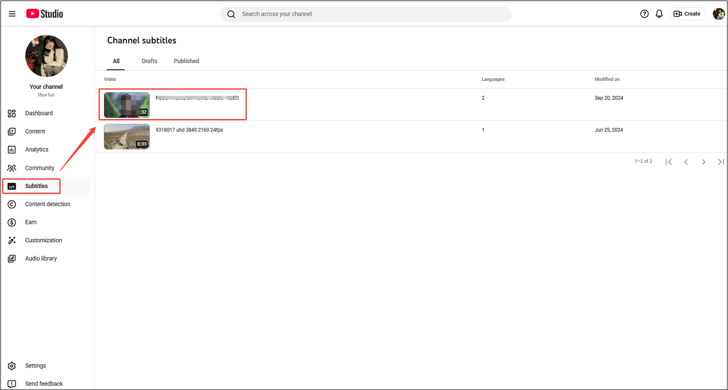
Task: Select the Content sidebar icon
Action: click(x=12, y=131)
